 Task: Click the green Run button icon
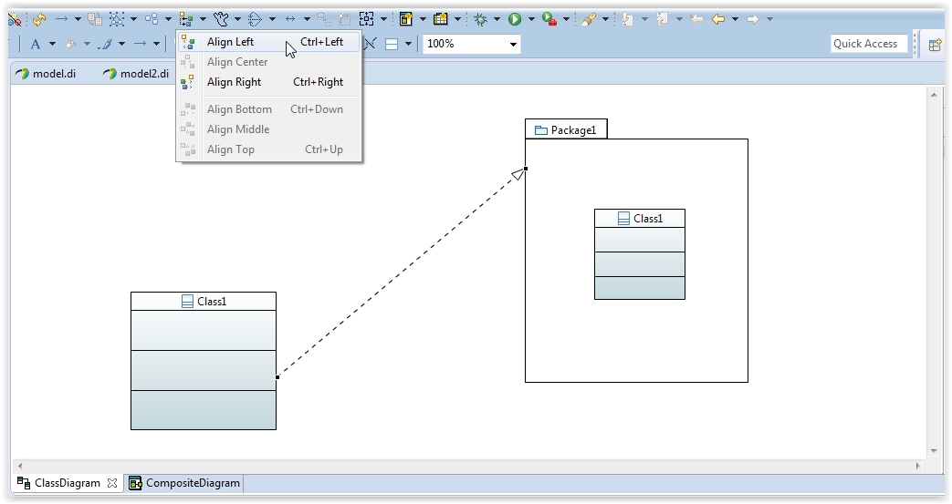(x=515, y=19)
